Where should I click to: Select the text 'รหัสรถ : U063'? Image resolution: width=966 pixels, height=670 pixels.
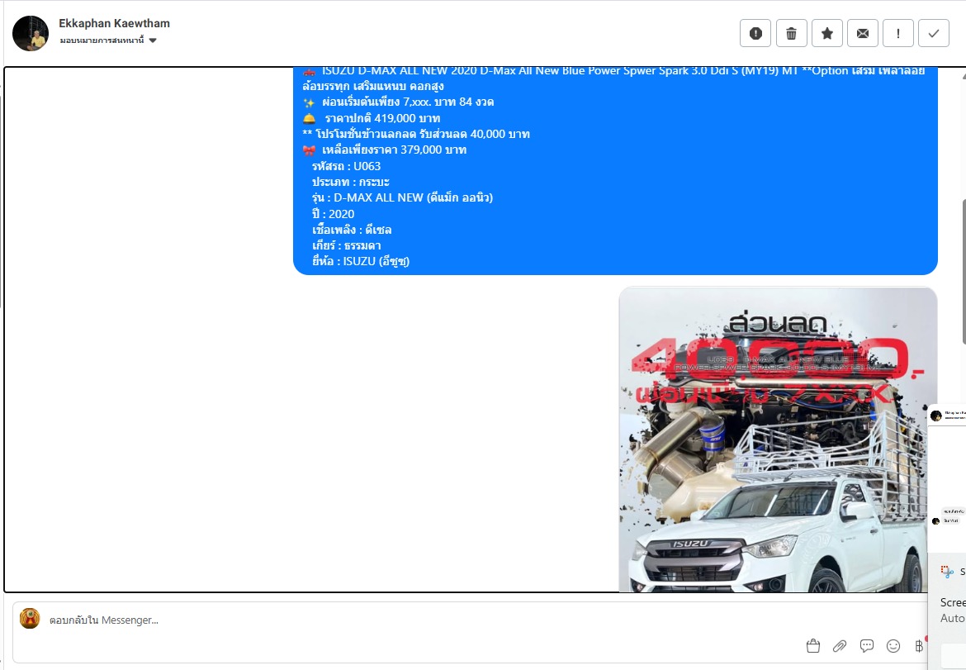(346, 166)
